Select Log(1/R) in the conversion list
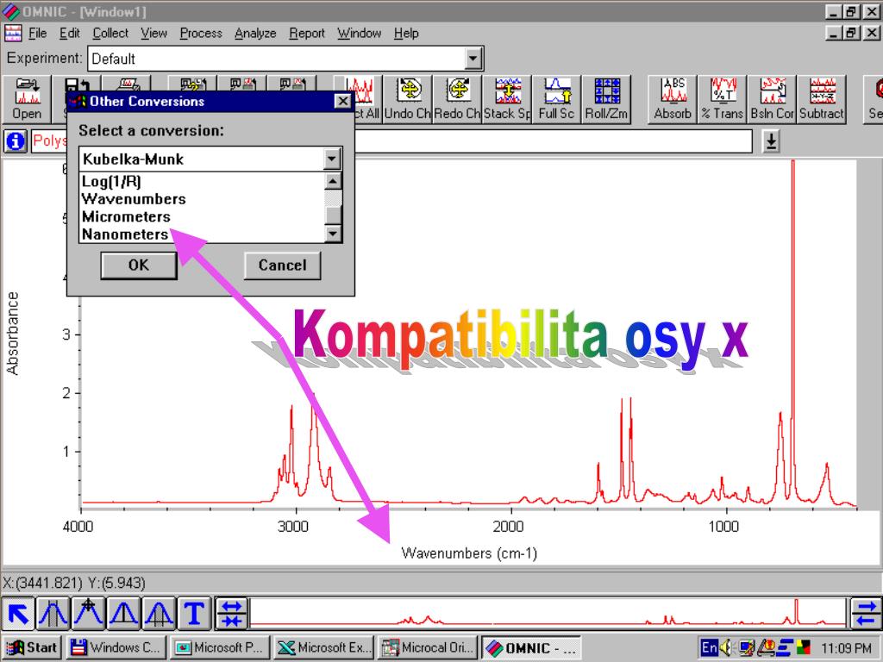 [x=202, y=181]
